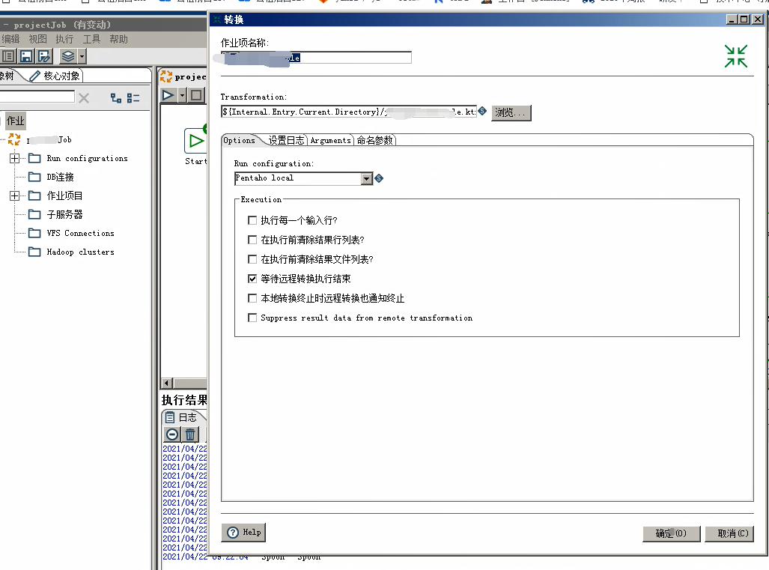Open the 工具 menu

[91, 39]
